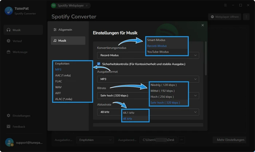Click the TunePat logo icon
Screen dimensions: 255x152
click(9, 11)
